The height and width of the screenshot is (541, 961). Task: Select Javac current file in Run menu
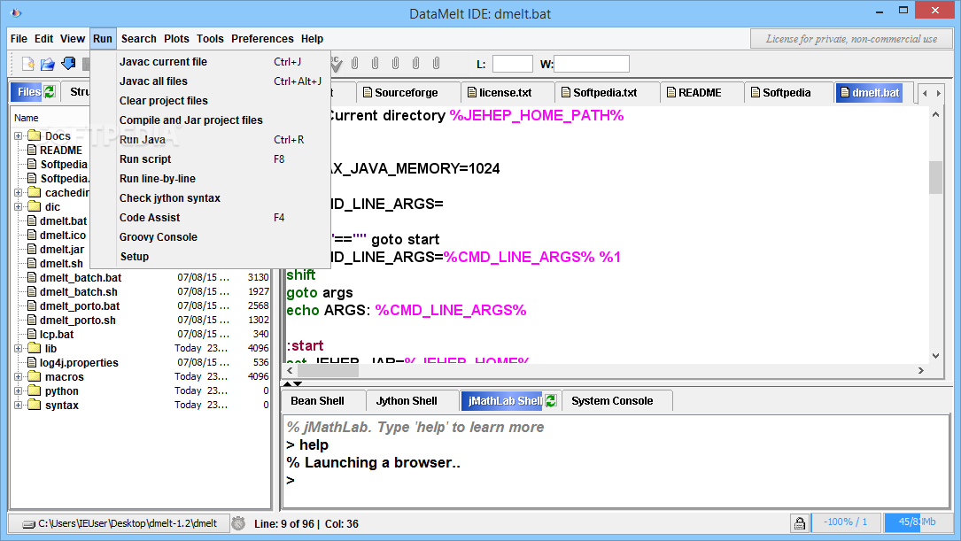click(x=210, y=61)
